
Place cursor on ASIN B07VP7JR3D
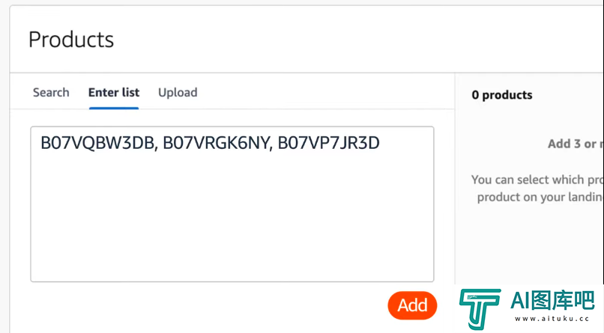(328, 143)
